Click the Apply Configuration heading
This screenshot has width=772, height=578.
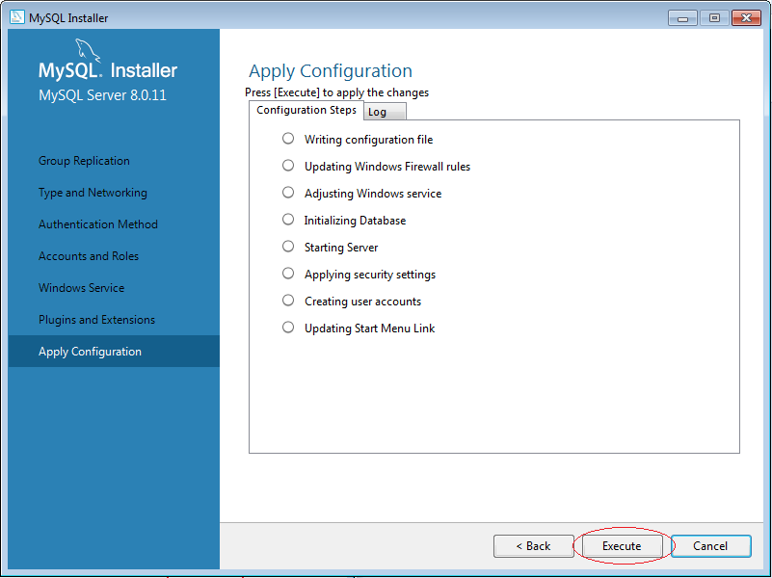pyautogui.click(x=331, y=71)
